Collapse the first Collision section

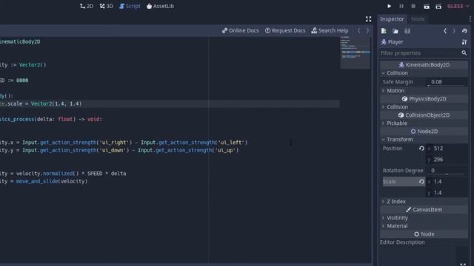tap(424, 73)
